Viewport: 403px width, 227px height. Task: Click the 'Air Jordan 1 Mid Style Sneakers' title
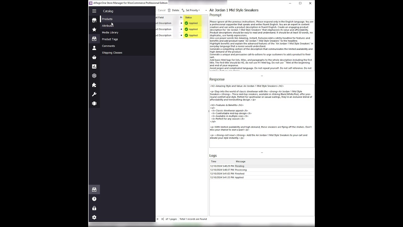(234, 10)
